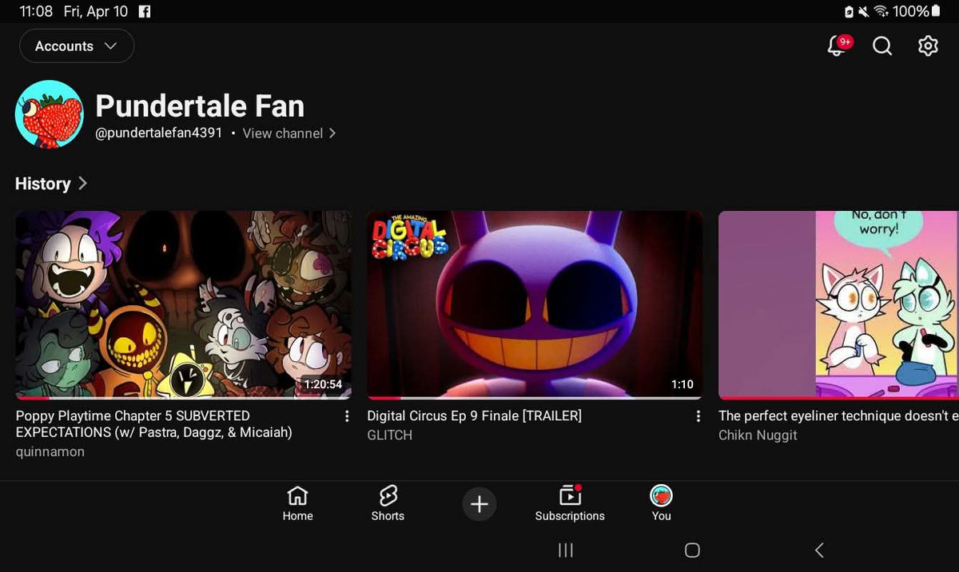This screenshot has width=959, height=572.
Task: Select the You tab
Action: (x=661, y=504)
